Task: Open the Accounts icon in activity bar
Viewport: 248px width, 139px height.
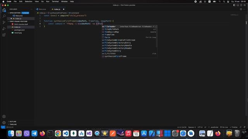Action: 4,117
